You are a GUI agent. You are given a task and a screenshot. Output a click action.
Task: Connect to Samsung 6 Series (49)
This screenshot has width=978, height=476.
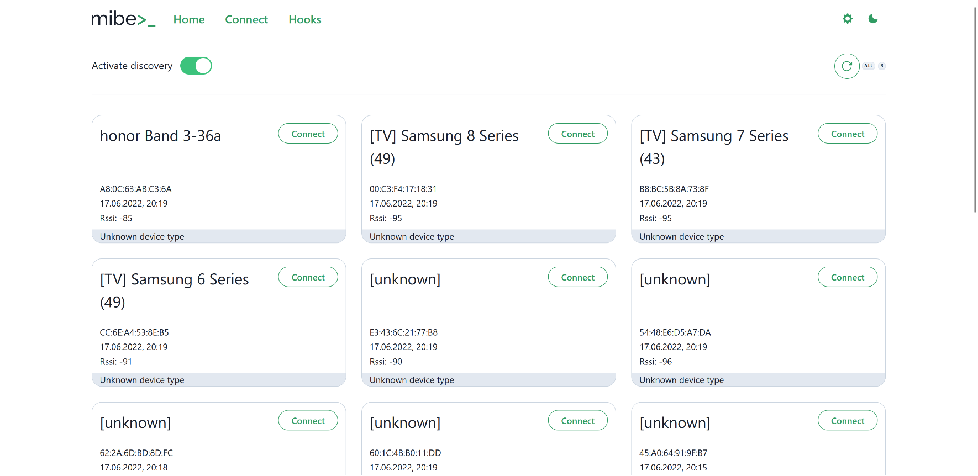click(x=308, y=277)
